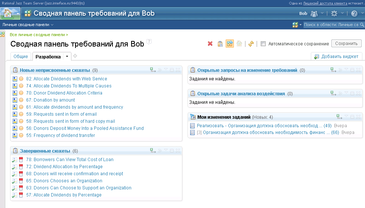Switch to the Общие tab
The width and height of the screenshot is (365, 208).
click(x=21, y=56)
